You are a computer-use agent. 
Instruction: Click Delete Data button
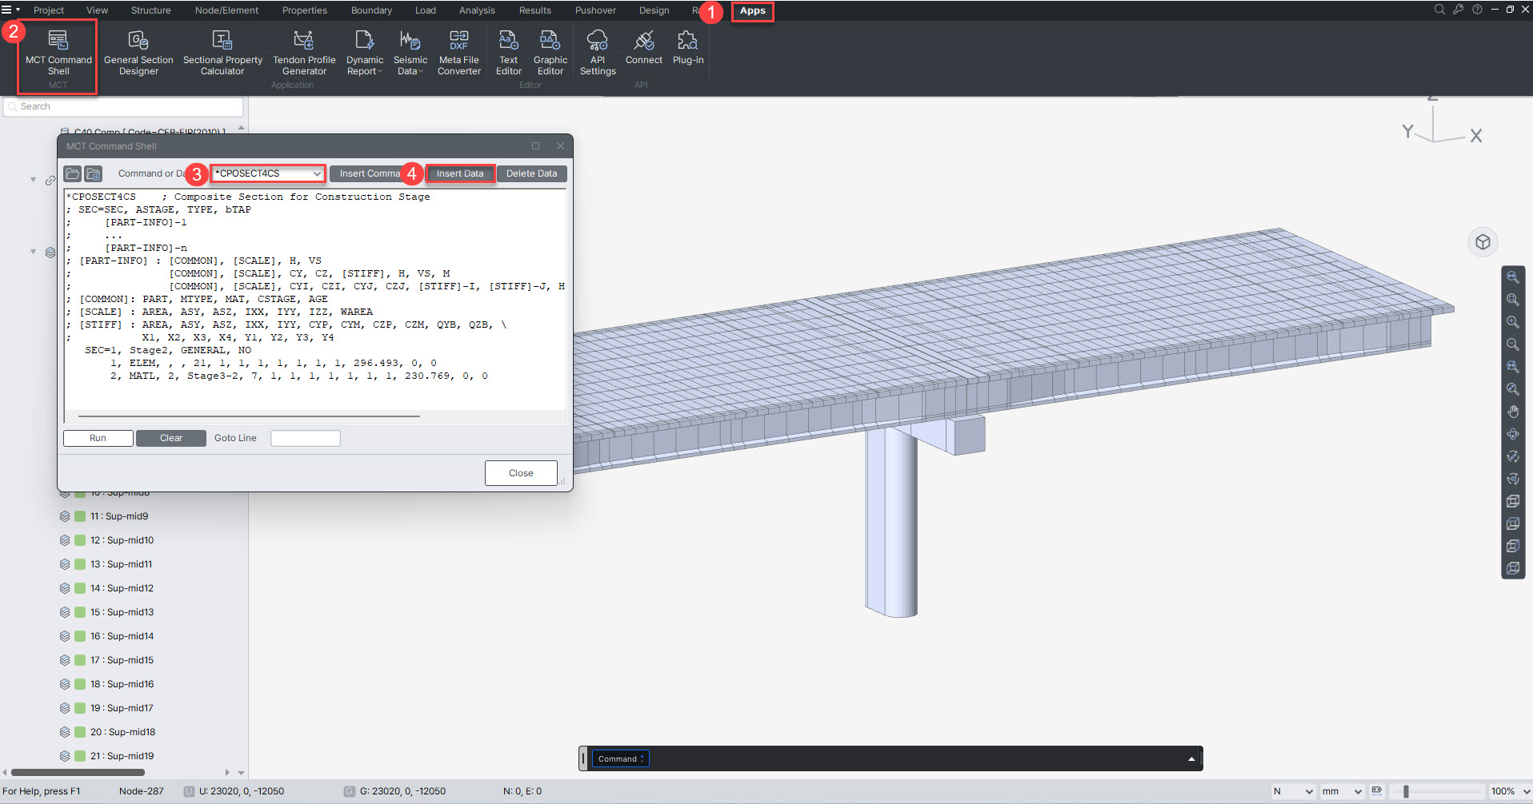(531, 173)
